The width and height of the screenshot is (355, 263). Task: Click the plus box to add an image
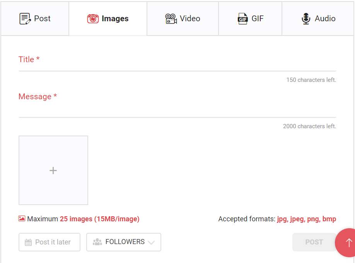tap(53, 170)
